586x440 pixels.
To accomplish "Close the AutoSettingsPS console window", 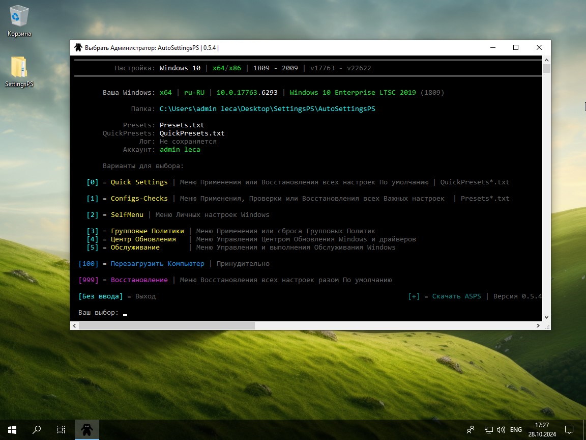I will pyautogui.click(x=539, y=47).
